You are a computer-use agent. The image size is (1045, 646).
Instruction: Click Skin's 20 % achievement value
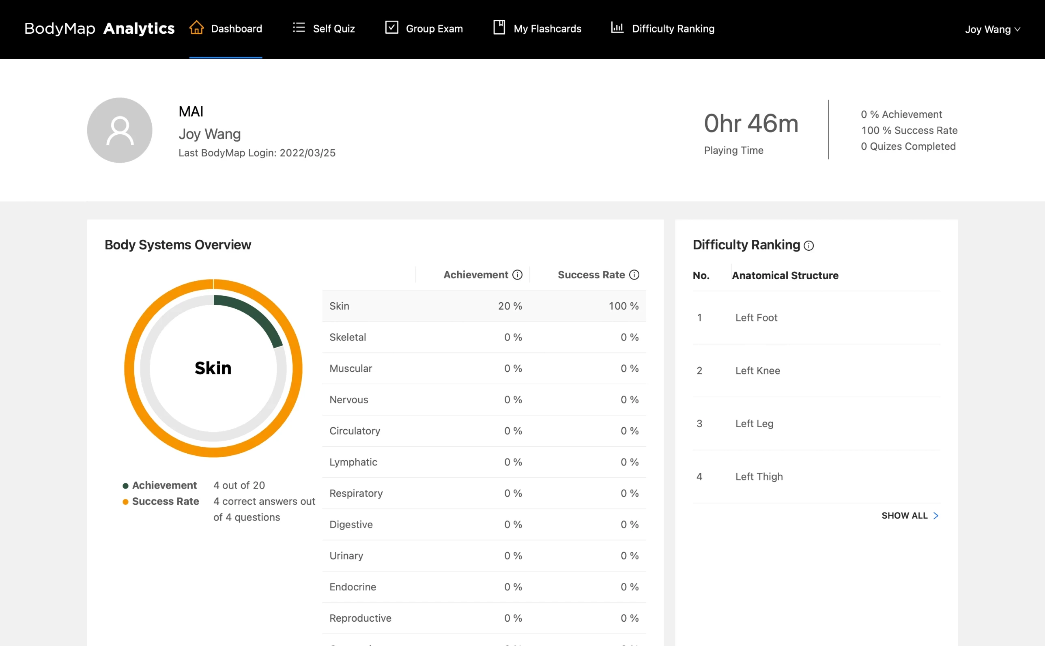(510, 306)
